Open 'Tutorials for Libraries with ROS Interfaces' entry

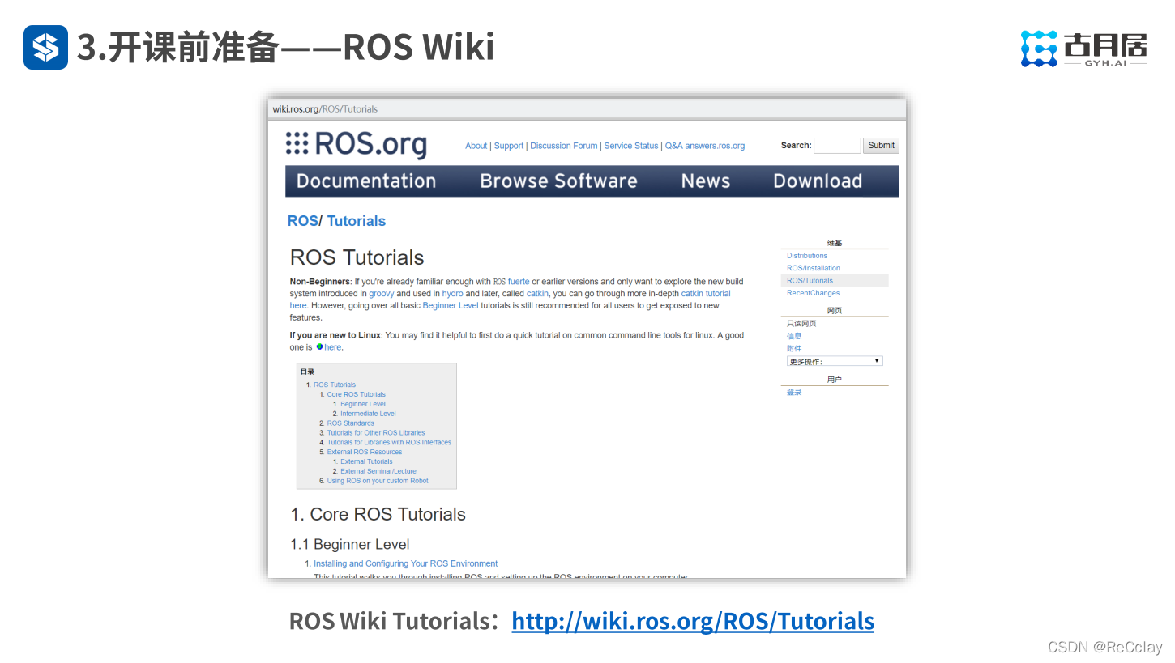click(x=389, y=443)
